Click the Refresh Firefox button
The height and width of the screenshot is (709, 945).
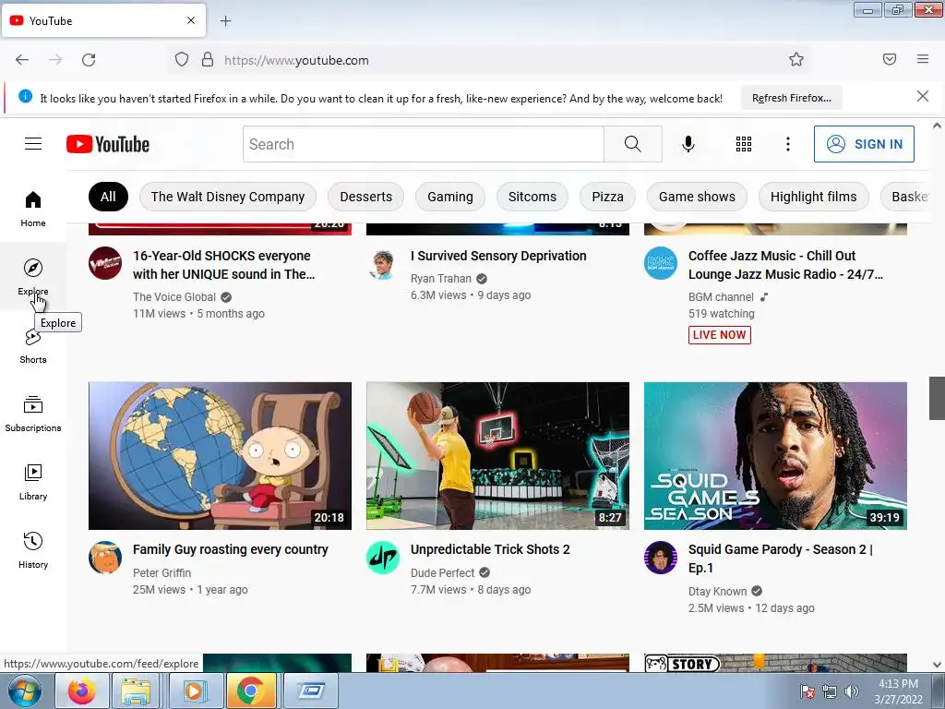point(791,98)
